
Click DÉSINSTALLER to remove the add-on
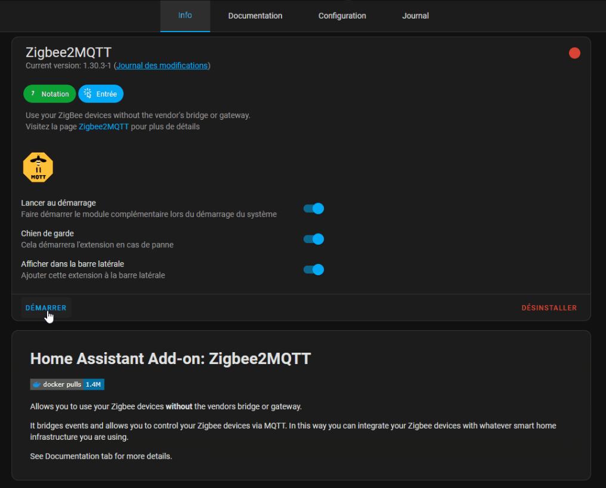pyautogui.click(x=549, y=307)
